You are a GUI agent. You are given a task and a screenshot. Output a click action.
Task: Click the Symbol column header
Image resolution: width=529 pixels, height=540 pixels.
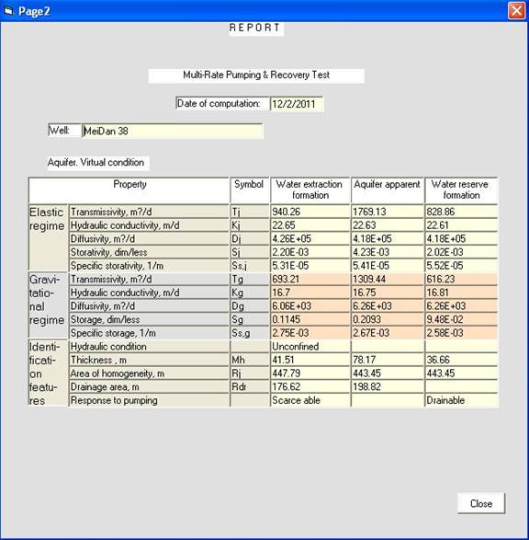pos(250,190)
